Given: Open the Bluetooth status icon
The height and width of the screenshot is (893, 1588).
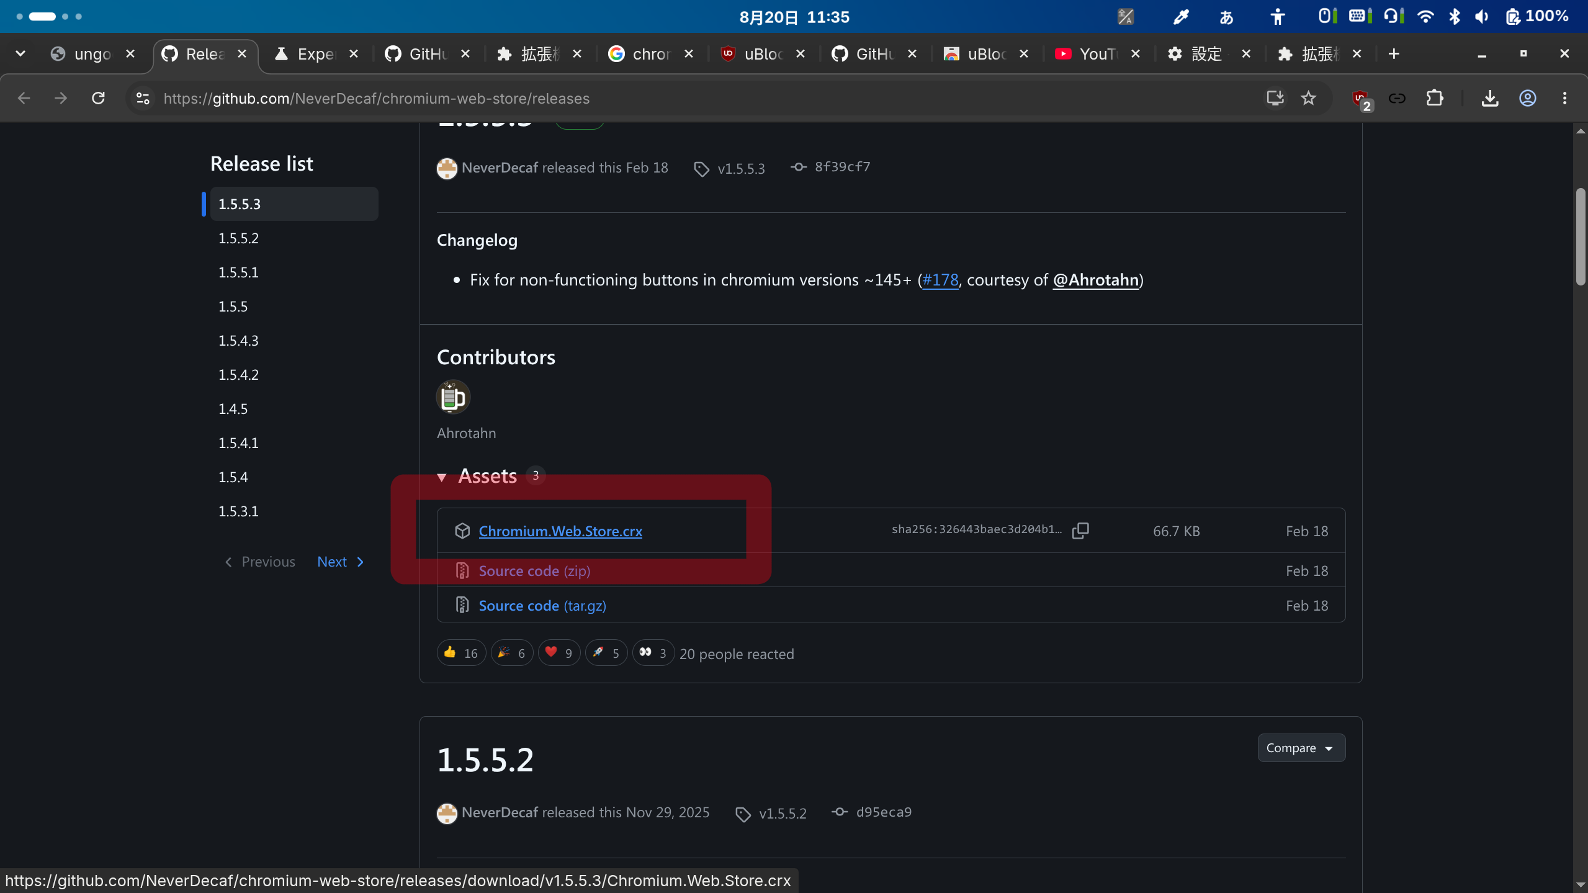Looking at the screenshot, I should [1455, 17].
